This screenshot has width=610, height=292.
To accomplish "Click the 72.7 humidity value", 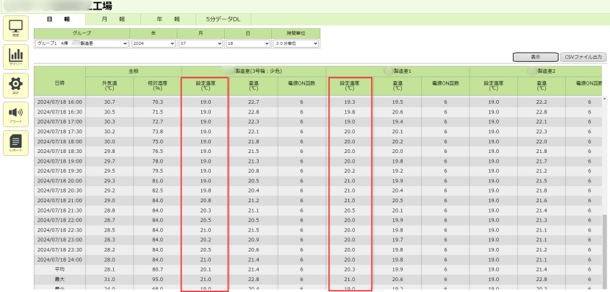I will (x=157, y=121).
